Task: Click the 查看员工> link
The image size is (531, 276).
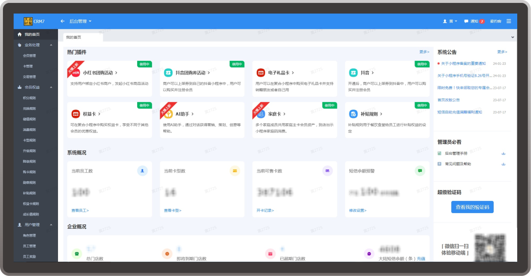Action: coord(80,210)
